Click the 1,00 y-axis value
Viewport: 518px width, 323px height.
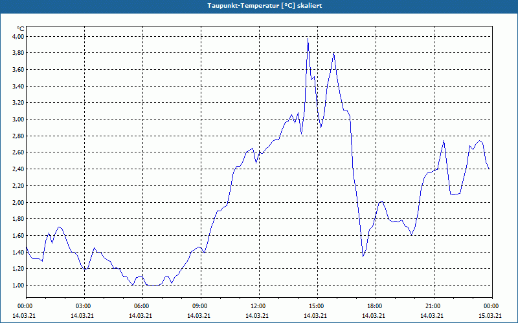[18, 285]
